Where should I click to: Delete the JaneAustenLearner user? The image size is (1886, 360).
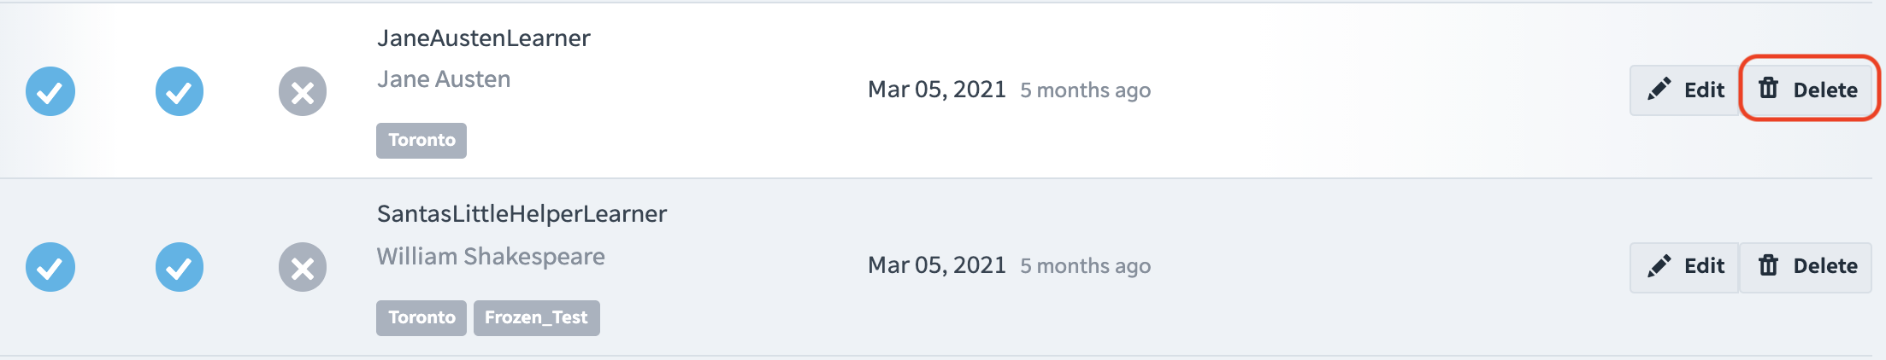pos(1806,90)
